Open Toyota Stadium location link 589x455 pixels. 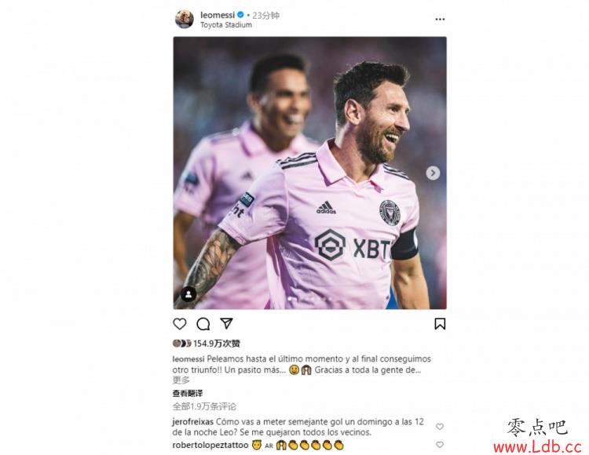click(226, 25)
